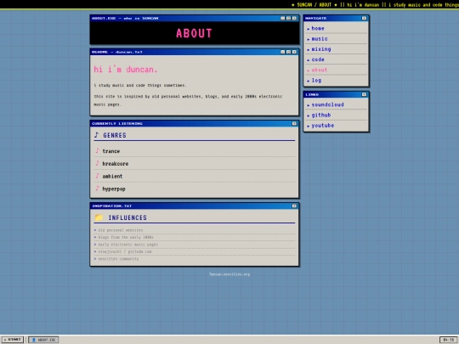The width and height of the screenshot is (459, 344).
Task: Click the pink ABOUT title banner text
Action: tap(194, 33)
